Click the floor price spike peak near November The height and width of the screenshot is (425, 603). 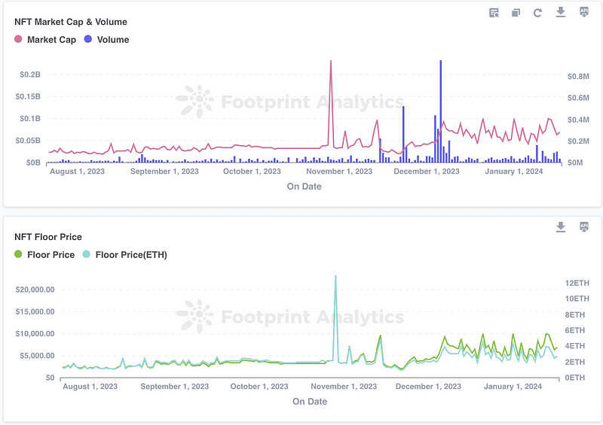click(x=335, y=276)
